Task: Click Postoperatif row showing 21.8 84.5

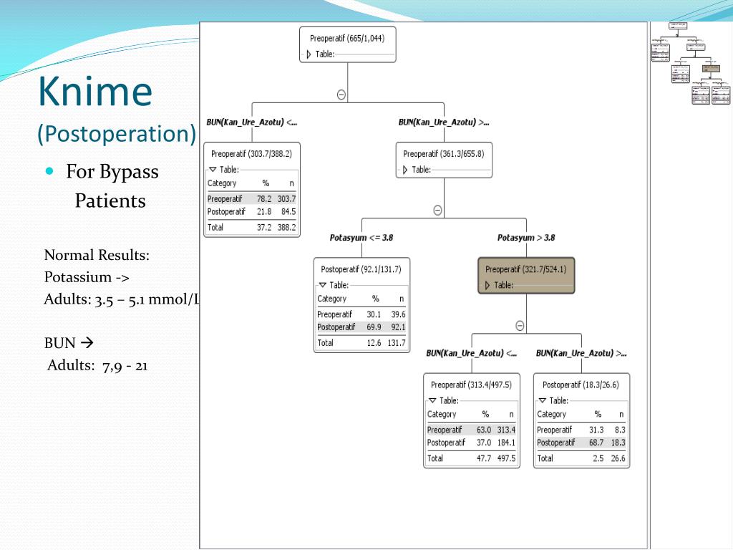Action: [251, 211]
